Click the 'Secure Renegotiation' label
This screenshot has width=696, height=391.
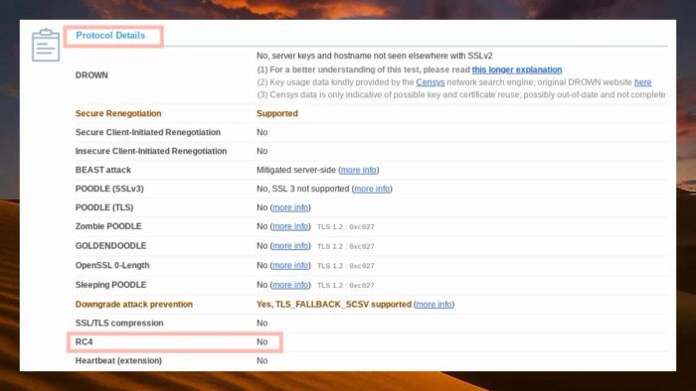[x=118, y=113]
